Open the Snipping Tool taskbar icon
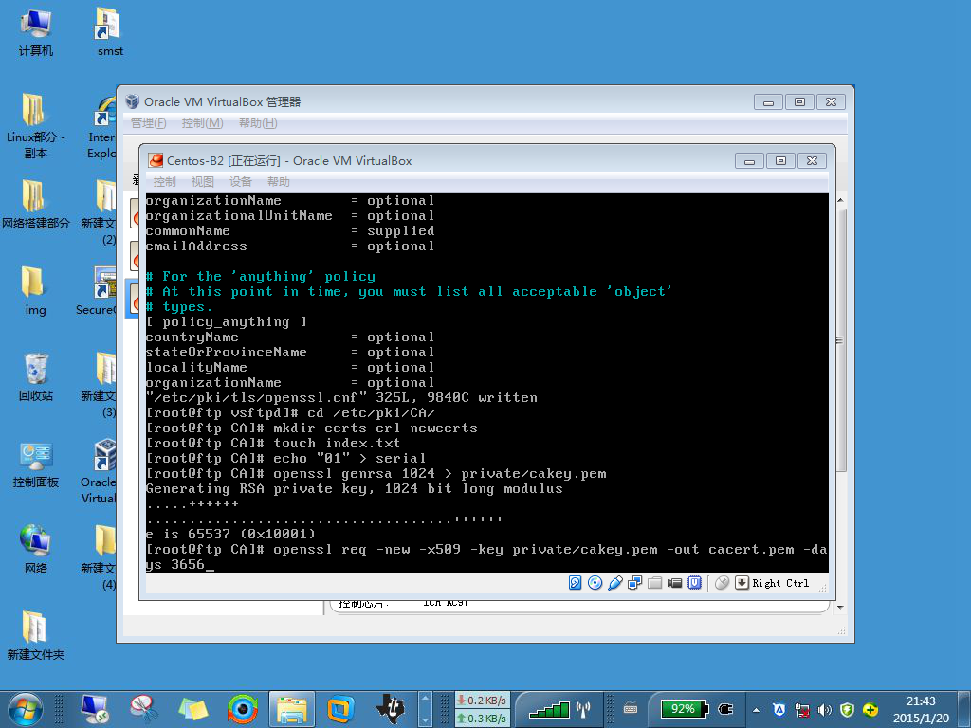Viewport: 971px width, 728px height. 144,709
